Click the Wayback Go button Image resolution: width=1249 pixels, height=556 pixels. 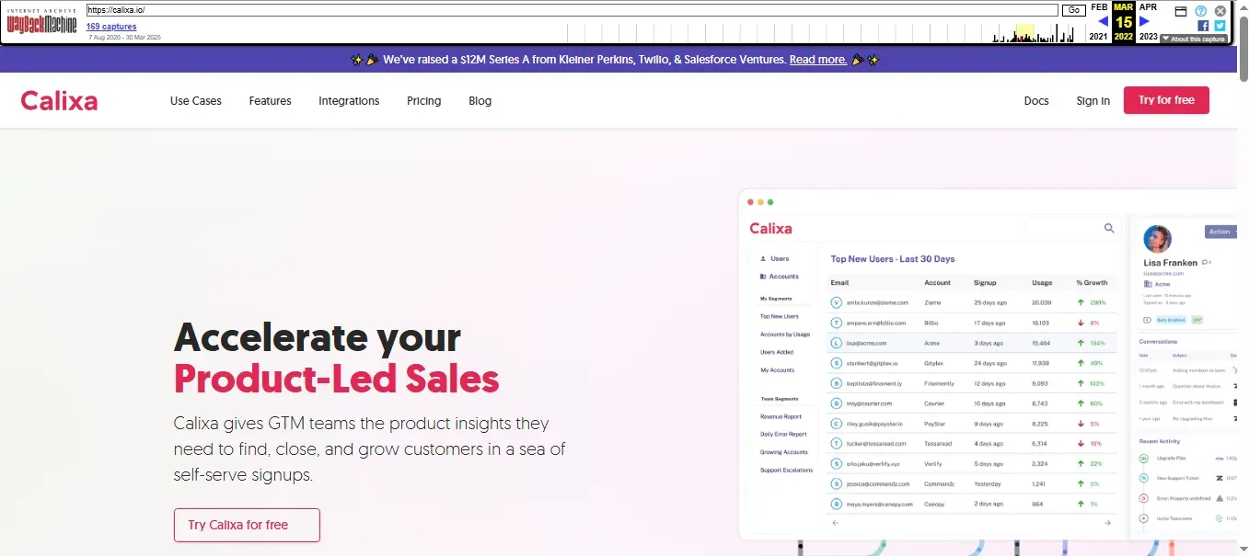[x=1073, y=10]
